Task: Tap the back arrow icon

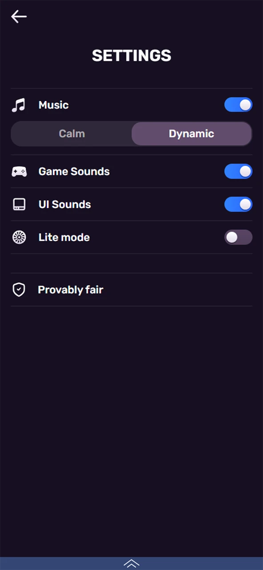Action: pos(18,16)
